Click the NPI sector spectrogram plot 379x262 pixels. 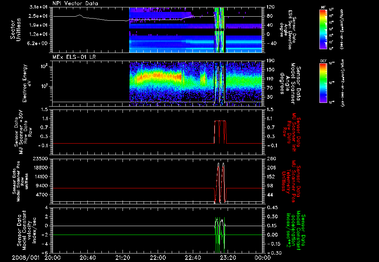[157, 30]
